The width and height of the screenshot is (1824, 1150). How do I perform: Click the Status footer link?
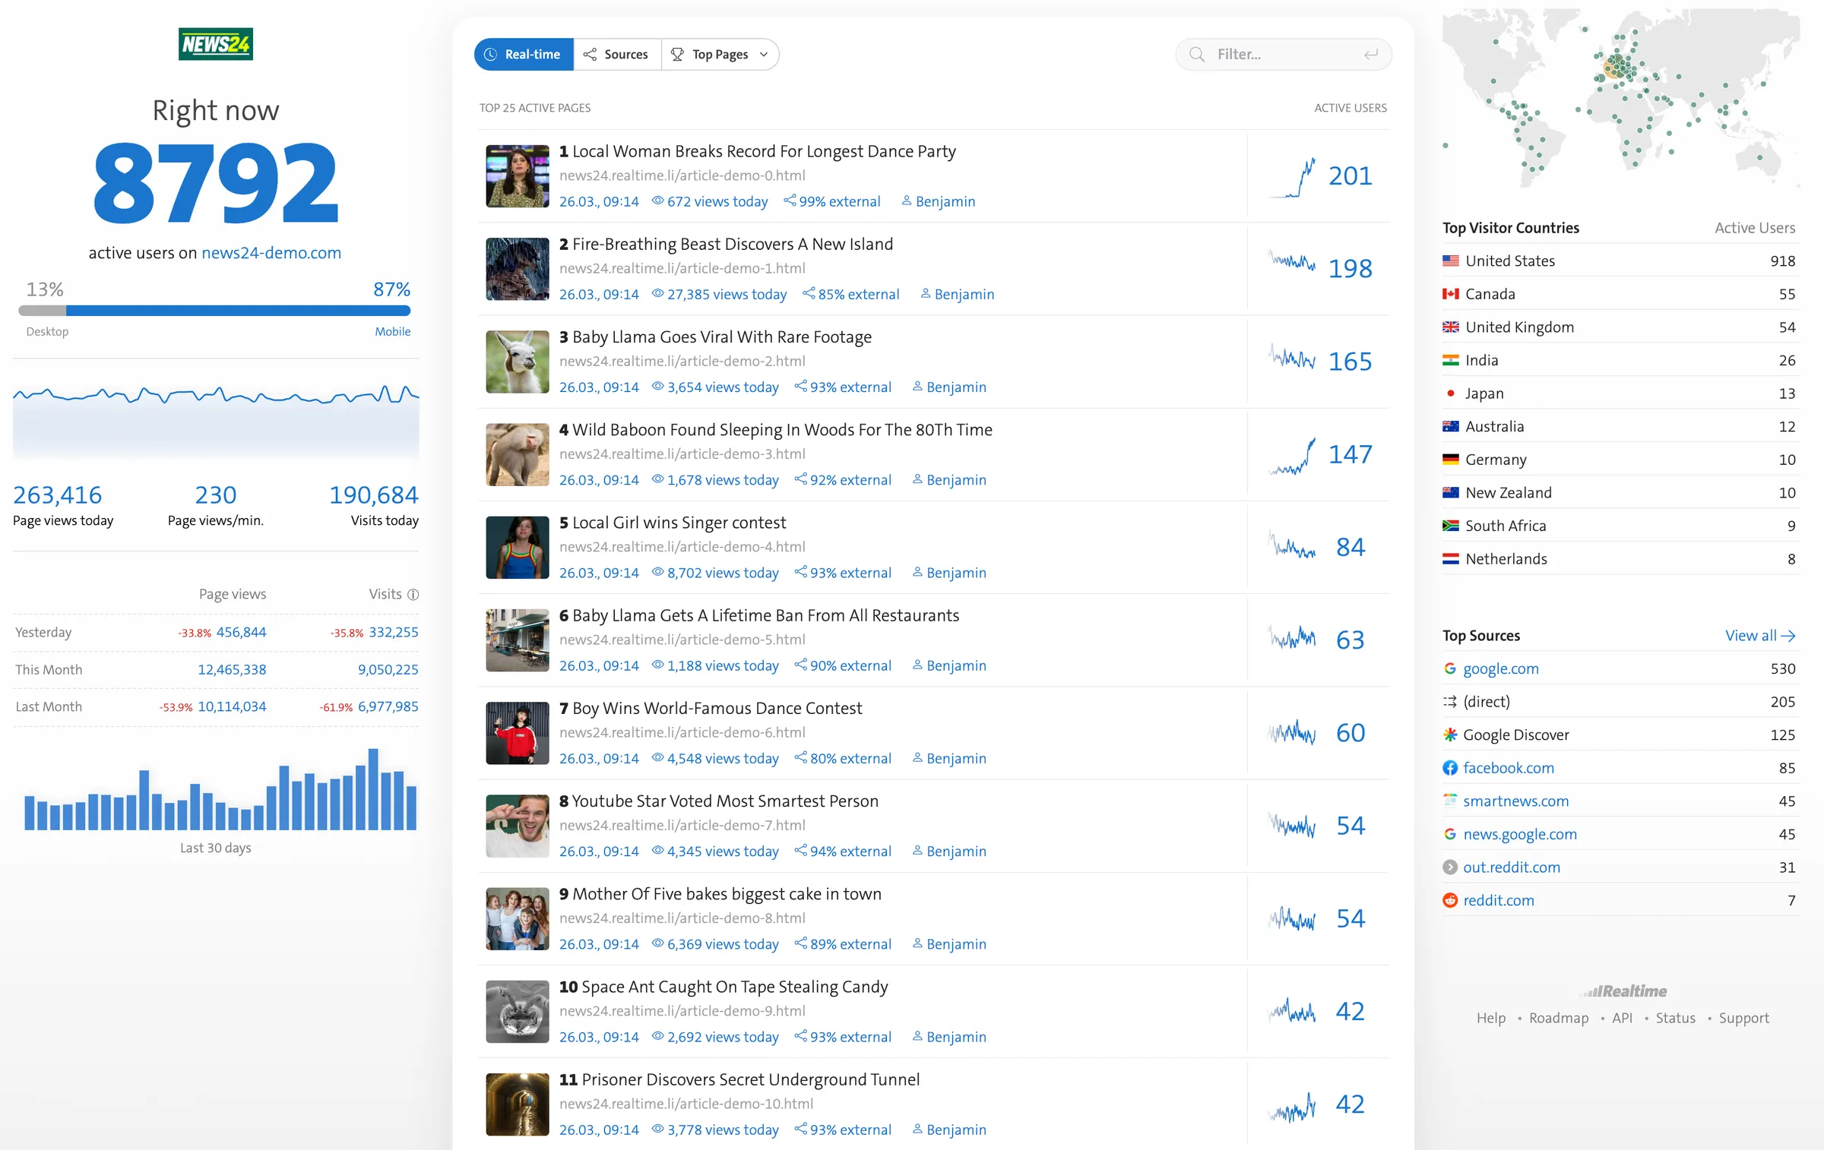click(x=1675, y=1018)
